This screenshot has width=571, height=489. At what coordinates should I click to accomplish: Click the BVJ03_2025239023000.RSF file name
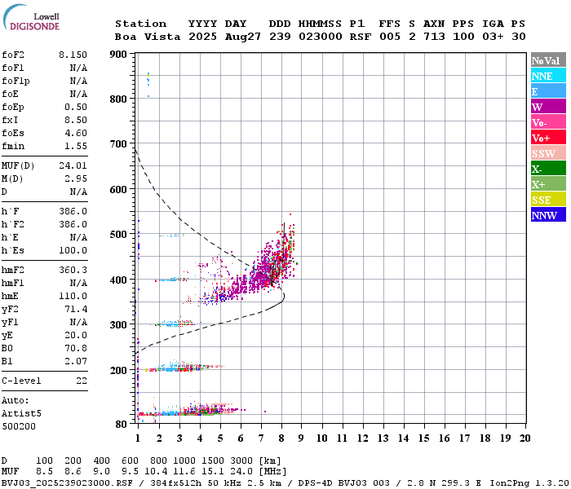coord(67,482)
